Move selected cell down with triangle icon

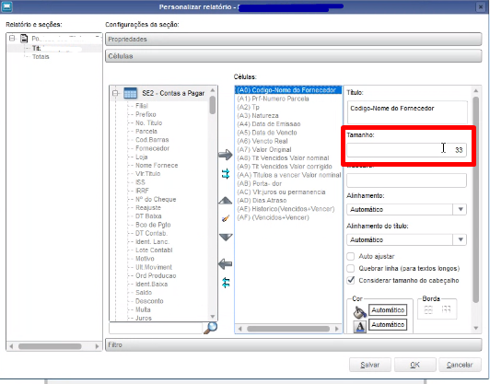[x=226, y=238]
